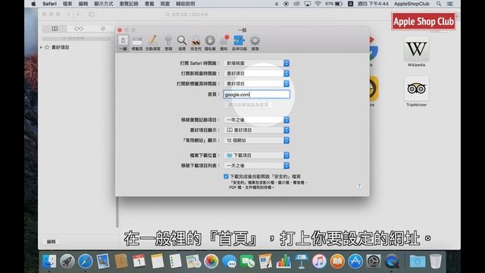This screenshot has width=485, height=273.
Task: Open the 喜好項目顯示 dropdown
Action: 257,130
